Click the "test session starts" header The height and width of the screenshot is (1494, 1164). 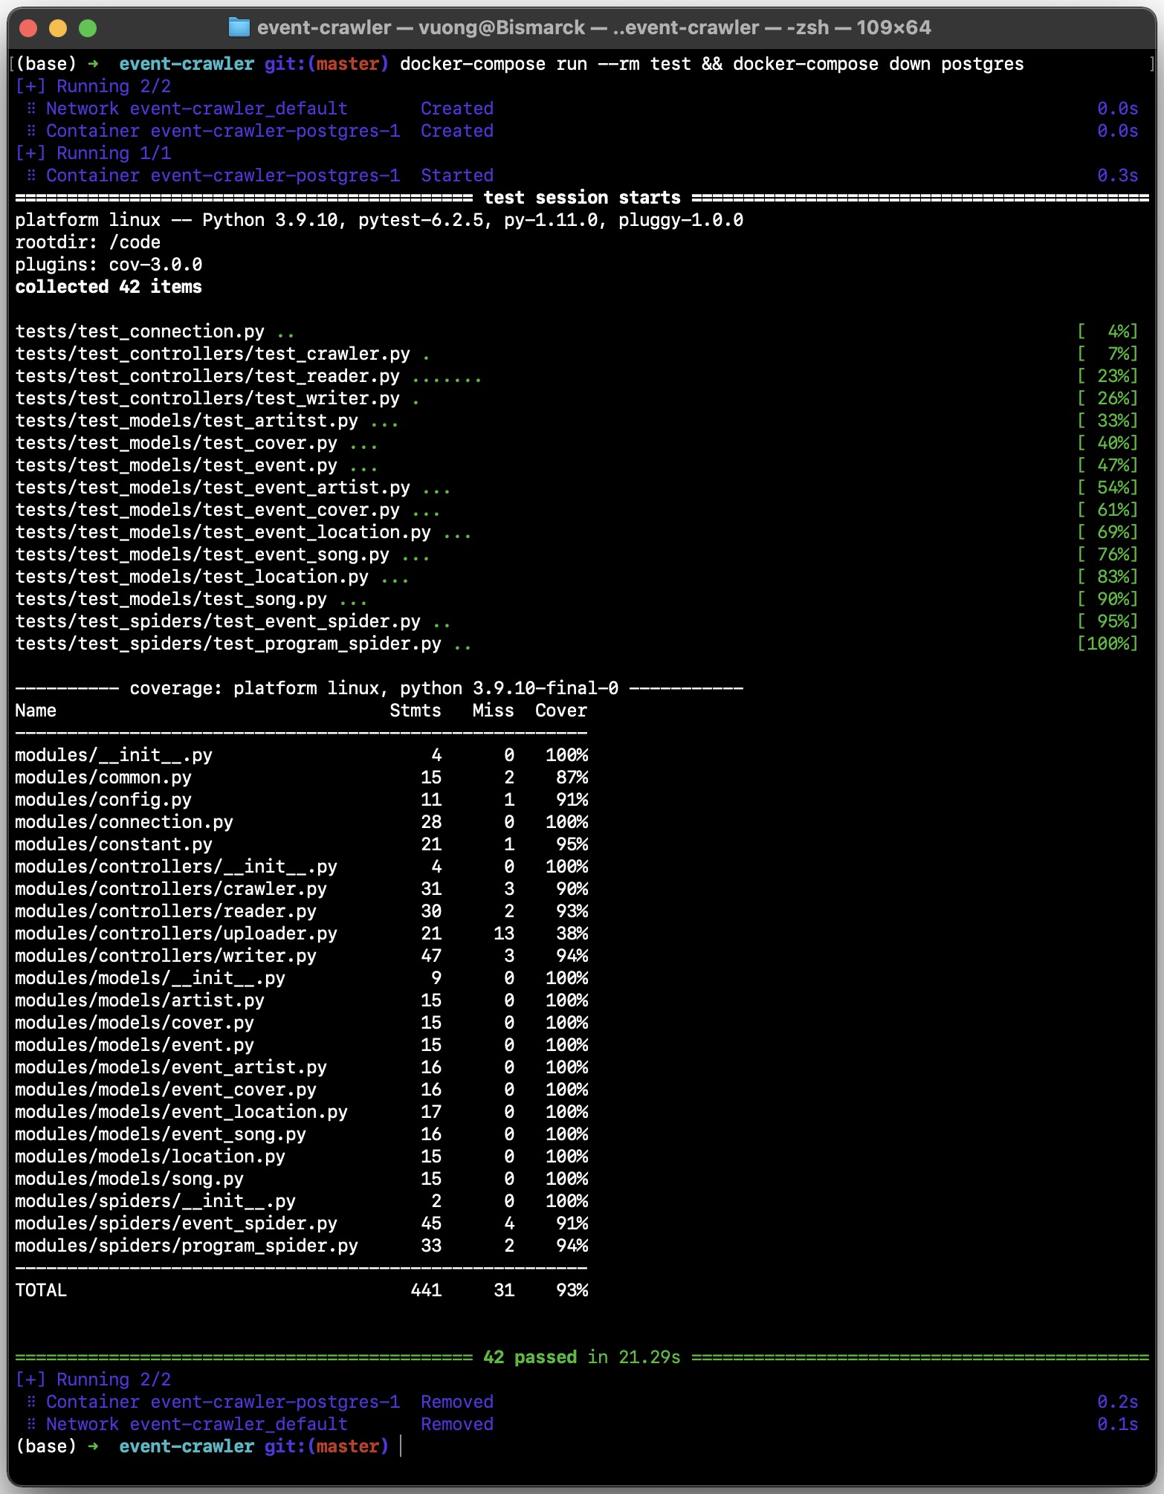[x=582, y=198]
